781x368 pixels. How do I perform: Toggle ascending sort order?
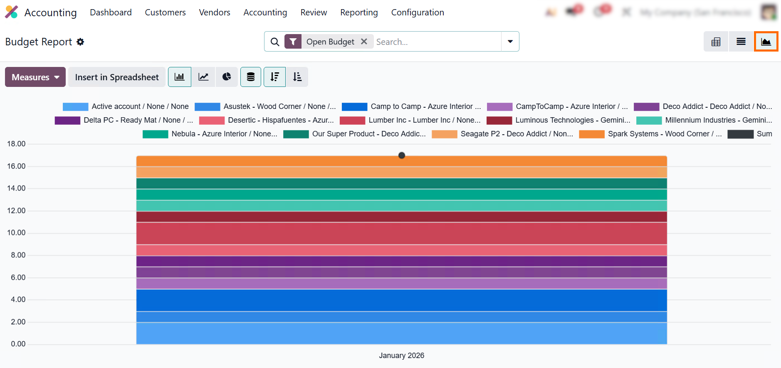pos(297,77)
